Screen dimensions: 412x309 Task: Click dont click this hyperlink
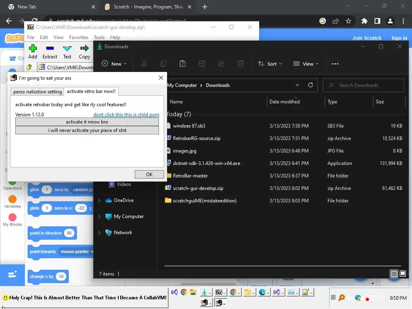[x=126, y=115]
